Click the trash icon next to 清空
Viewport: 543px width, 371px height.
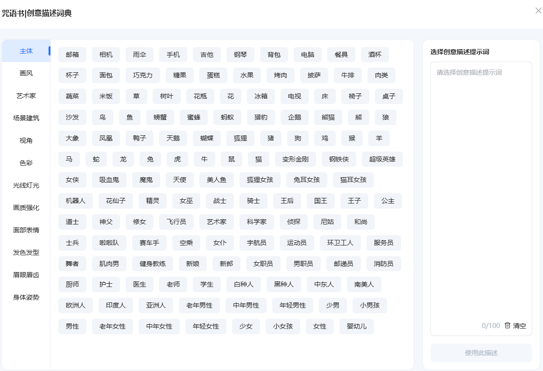pos(508,326)
